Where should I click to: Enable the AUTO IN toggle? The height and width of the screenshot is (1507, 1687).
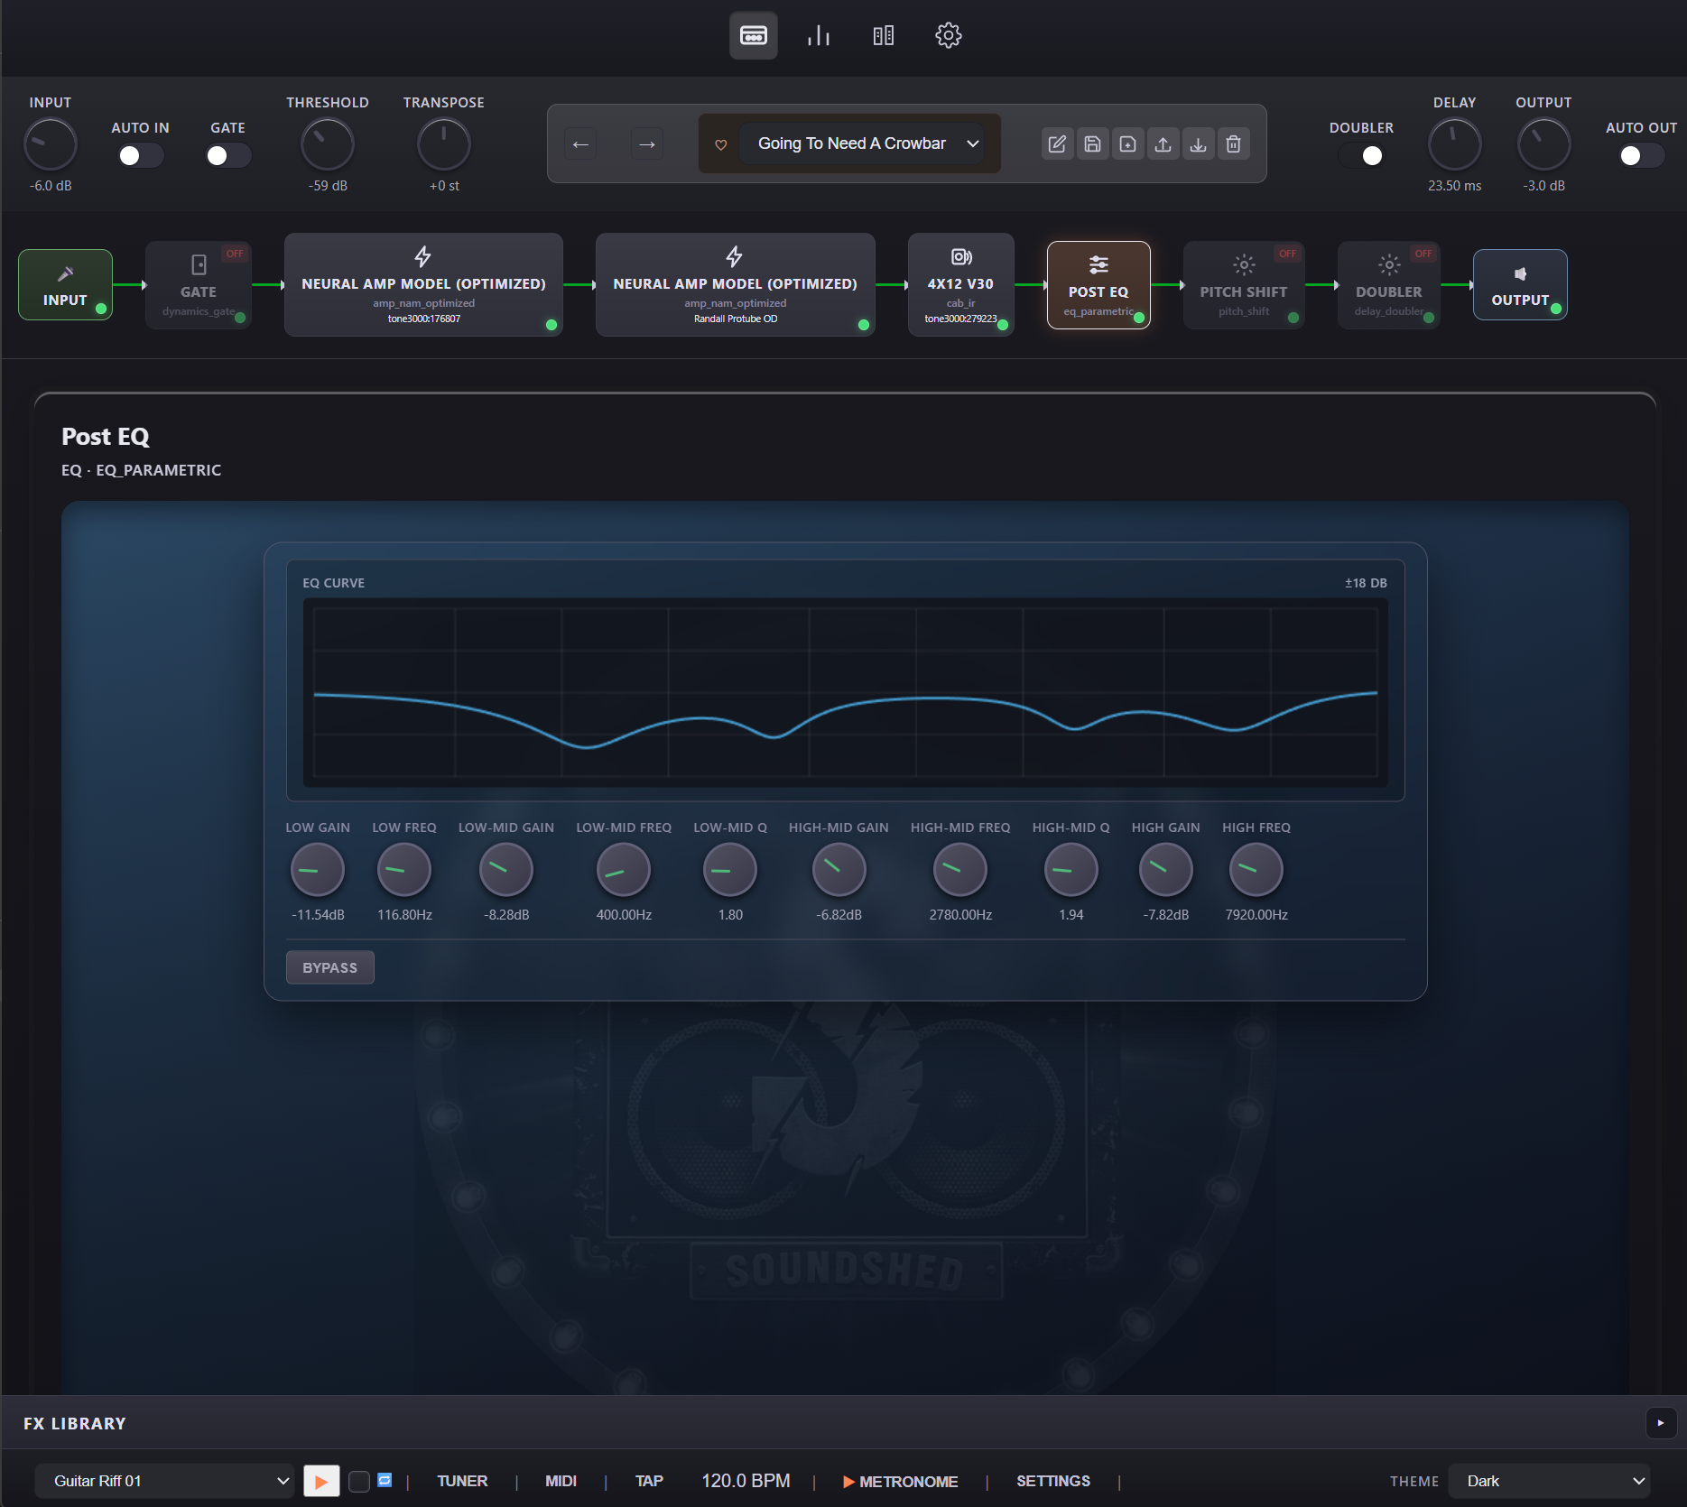(140, 155)
